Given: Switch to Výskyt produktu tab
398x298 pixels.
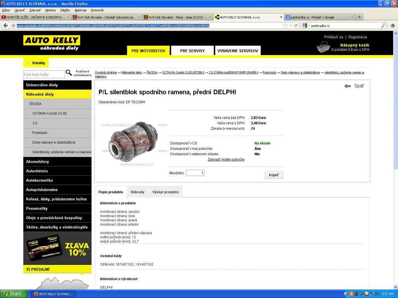Looking at the screenshot, I should pyautogui.click(x=166, y=192).
